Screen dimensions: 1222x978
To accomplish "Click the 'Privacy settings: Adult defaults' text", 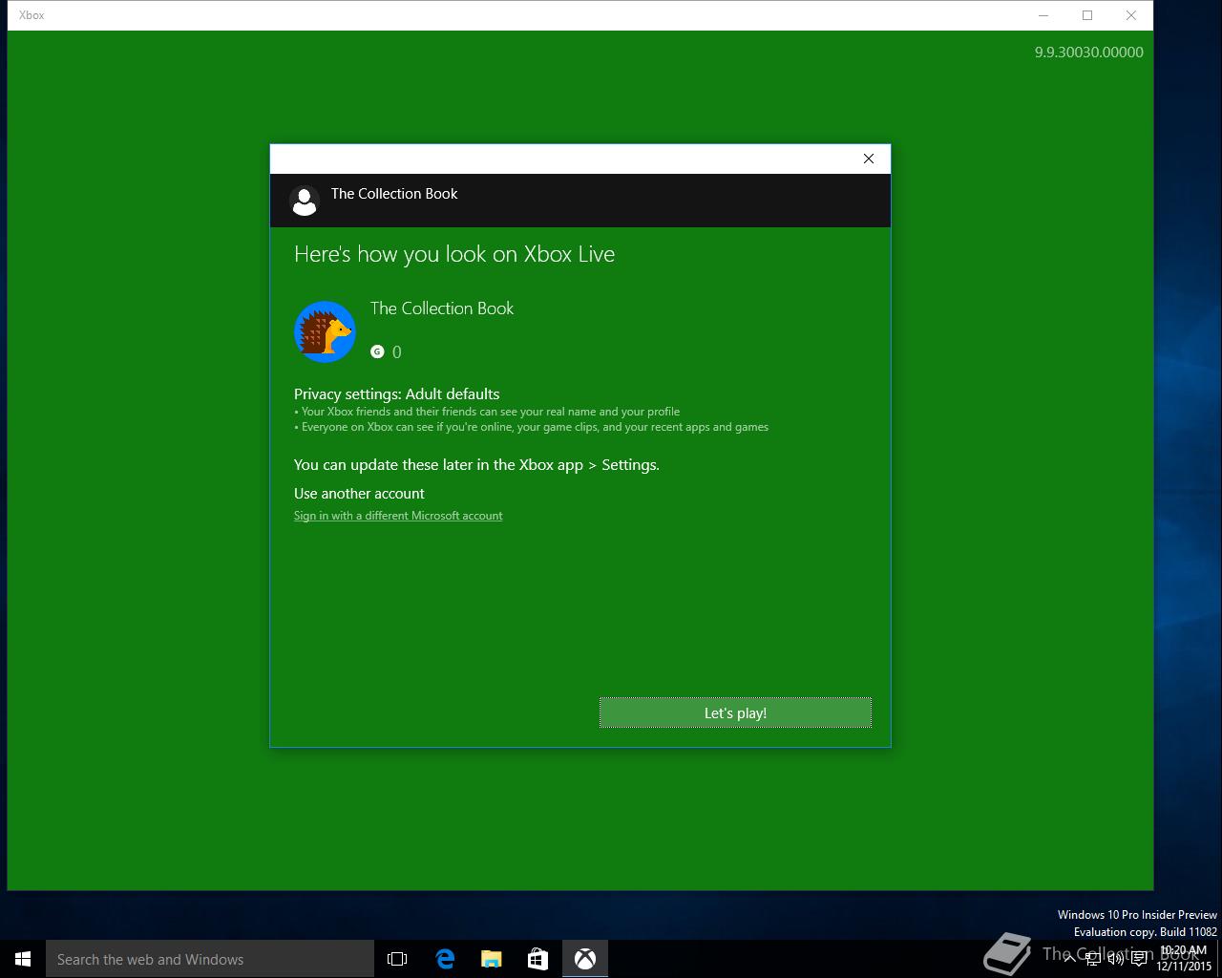I will pyautogui.click(x=397, y=393).
